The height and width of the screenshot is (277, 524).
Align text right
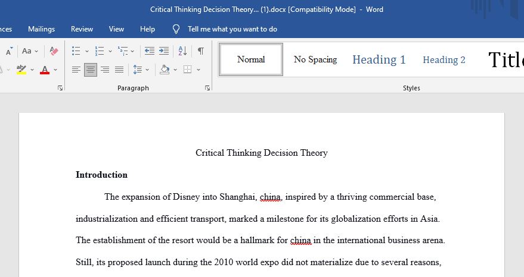[105, 70]
